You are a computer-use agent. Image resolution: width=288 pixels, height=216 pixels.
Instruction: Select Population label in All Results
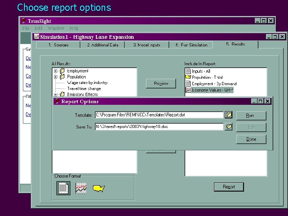tap(76, 77)
